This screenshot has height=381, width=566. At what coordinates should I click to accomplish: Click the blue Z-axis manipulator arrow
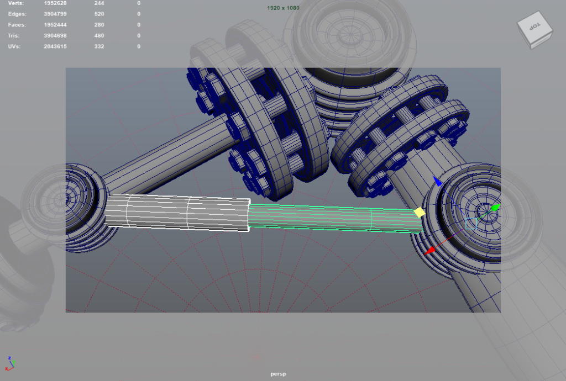pos(438,181)
